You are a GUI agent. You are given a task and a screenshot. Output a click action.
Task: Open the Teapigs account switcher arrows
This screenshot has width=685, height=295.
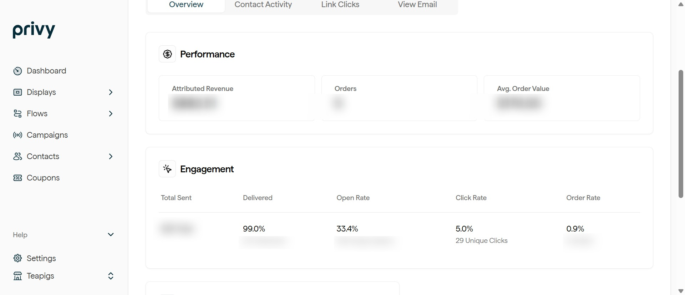[x=111, y=276]
